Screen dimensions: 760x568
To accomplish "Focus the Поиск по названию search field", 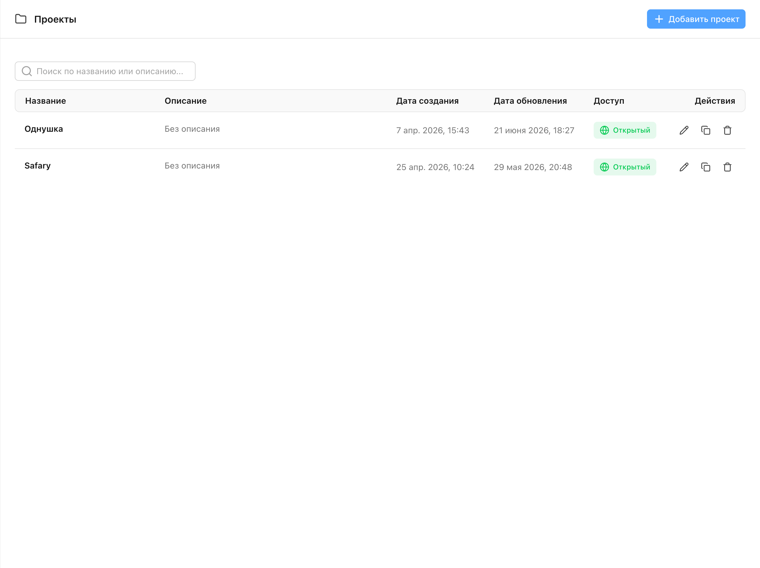I will point(105,71).
